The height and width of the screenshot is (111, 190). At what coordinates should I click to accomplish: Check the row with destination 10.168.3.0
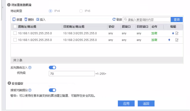15,33
